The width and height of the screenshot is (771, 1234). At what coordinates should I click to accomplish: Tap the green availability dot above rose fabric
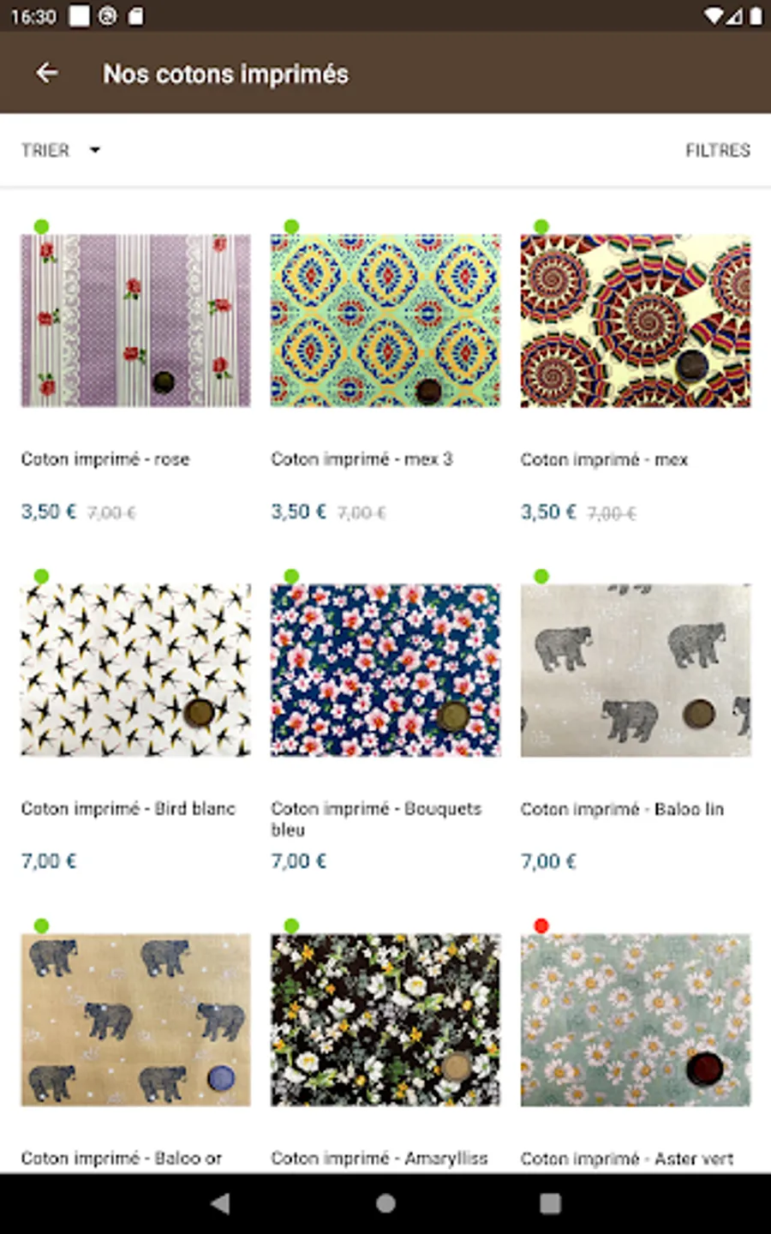41,226
